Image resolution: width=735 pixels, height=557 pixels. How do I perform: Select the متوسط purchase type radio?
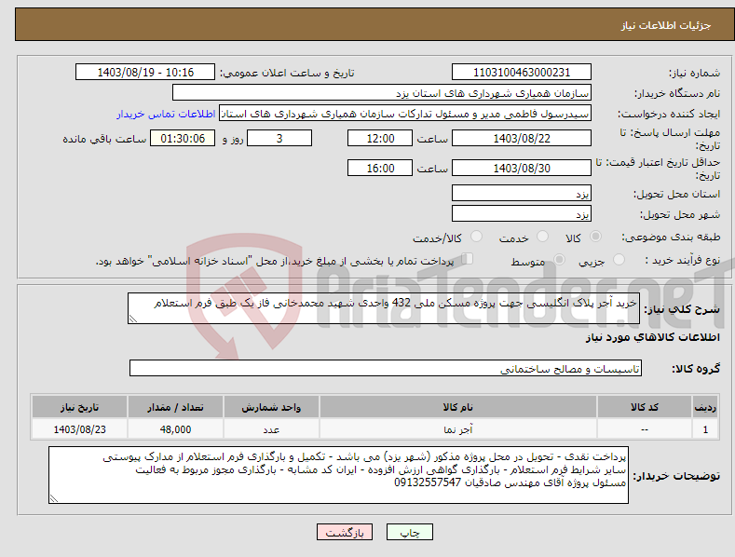pos(559,260)
